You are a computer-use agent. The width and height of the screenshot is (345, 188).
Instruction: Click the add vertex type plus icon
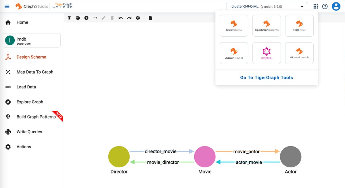(x=86, y=17)
